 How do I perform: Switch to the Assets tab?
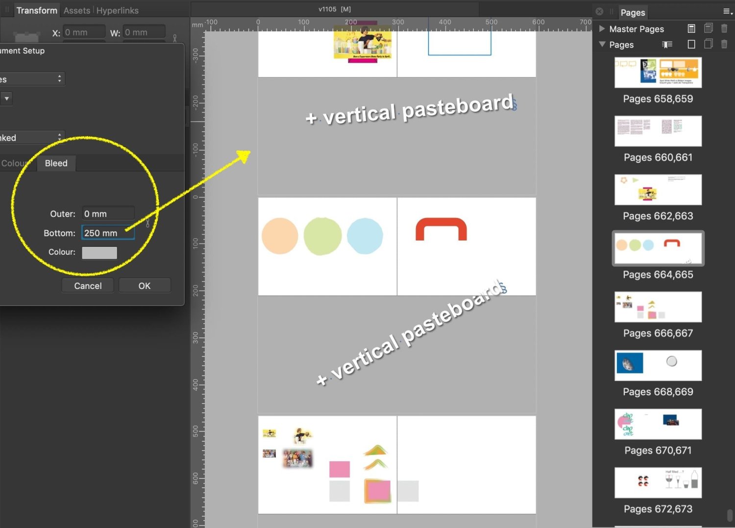point(76,10)
